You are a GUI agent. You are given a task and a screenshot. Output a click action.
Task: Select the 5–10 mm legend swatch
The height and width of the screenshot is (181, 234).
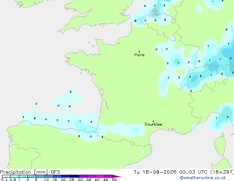[40, 176]
